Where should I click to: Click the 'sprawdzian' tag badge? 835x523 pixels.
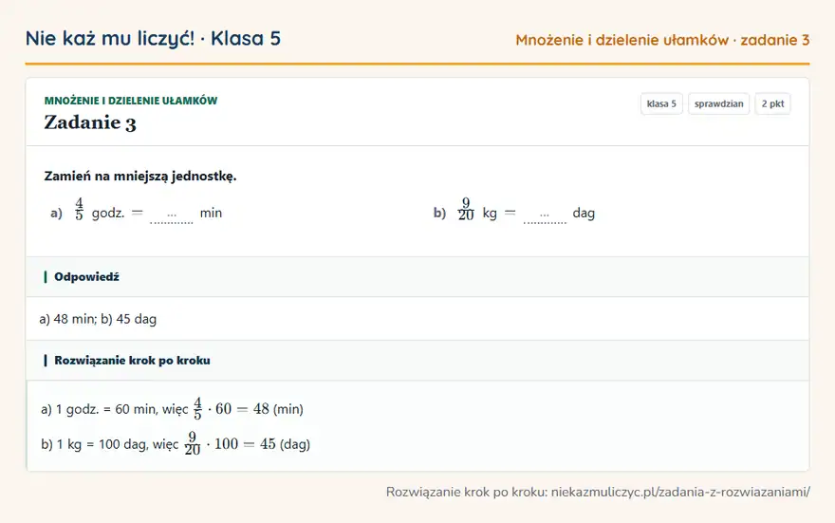click(718, 103)
